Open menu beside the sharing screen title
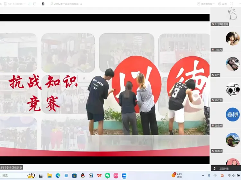 pos(80,4)
